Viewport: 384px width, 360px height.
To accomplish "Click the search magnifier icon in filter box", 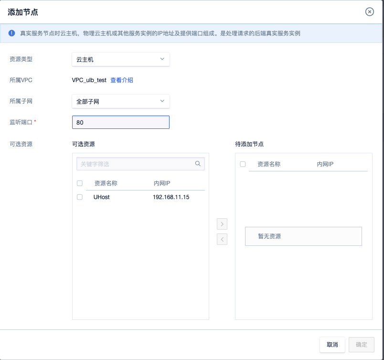I will tap(198, 164).
